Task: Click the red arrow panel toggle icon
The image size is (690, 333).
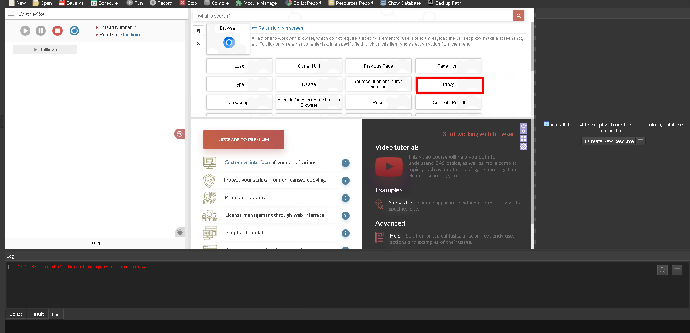Action: [x=180, y=134]
